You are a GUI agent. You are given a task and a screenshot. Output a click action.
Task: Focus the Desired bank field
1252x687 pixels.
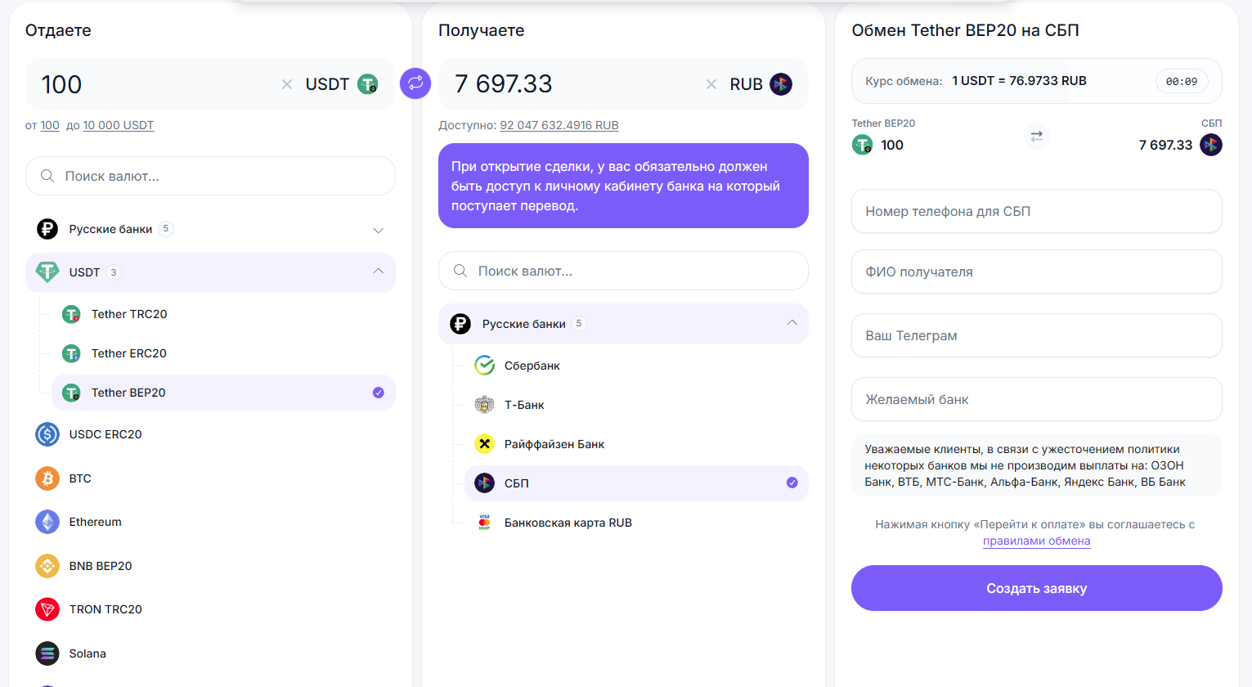pyautogui.click(x=1036, y=399)
